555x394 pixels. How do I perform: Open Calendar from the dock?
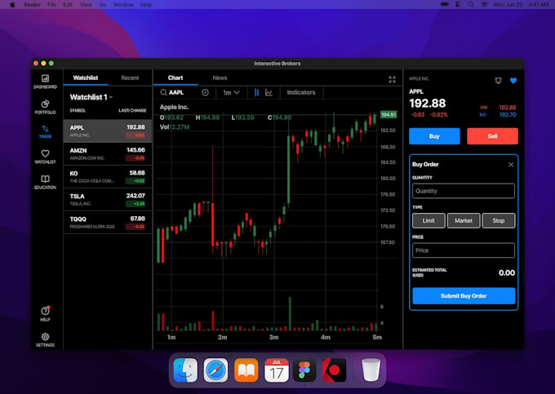click(277, 370)
